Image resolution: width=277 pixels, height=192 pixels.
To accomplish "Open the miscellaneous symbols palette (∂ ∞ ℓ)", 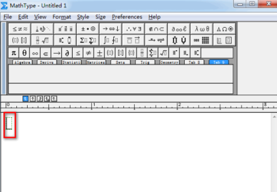I will (x=179, y=29).
